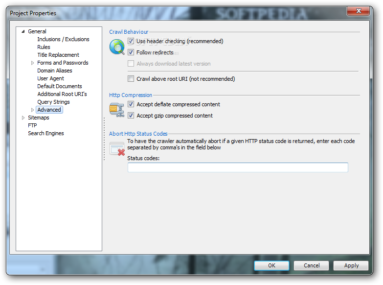Screen dimensions: 383x285
Task: Close the Project Properties dialog
Action: [x=359, y=11]
